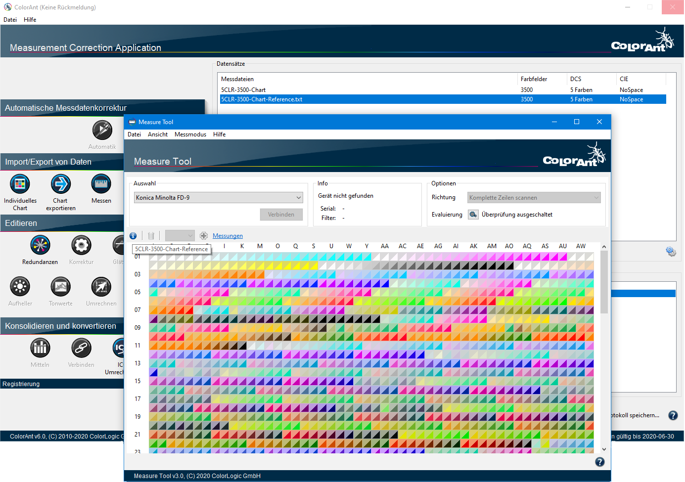Click the Automatik correction icon
Image resolution: width=685 pixels, height=482 pixels.
click(102, 130)
